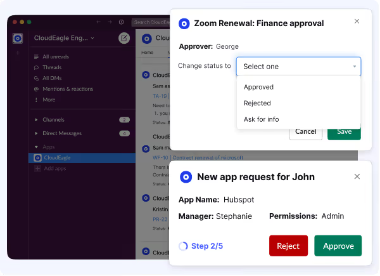Go back with the left arrow
The width and height of the screenshot is (380, 276).
point(98,22)
